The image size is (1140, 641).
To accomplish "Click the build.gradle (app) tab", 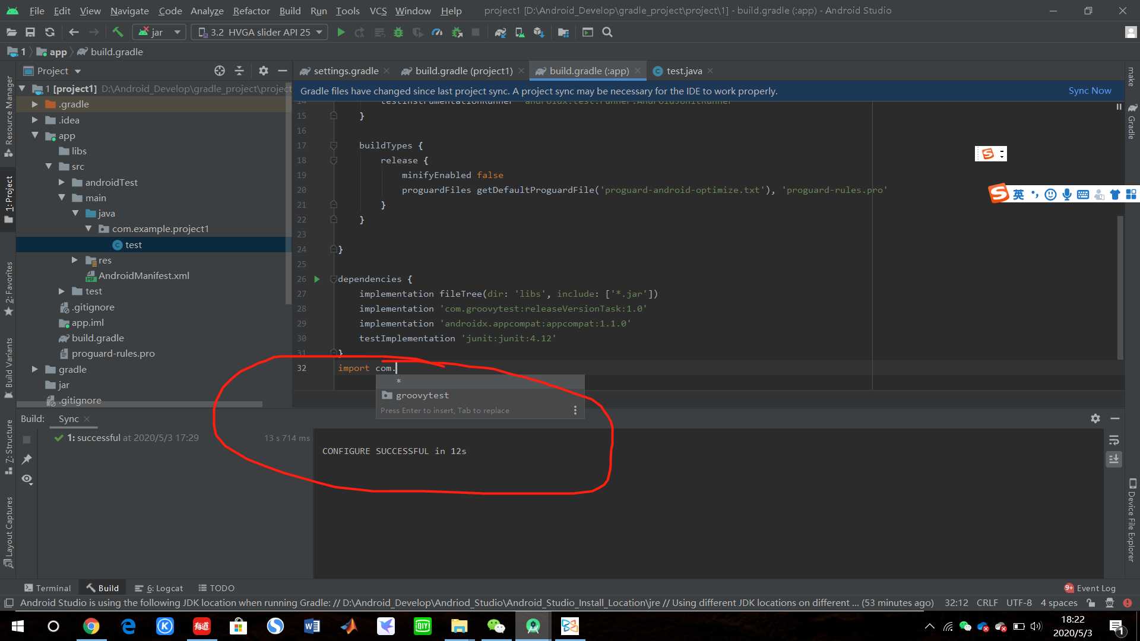I will pos(587,71).
